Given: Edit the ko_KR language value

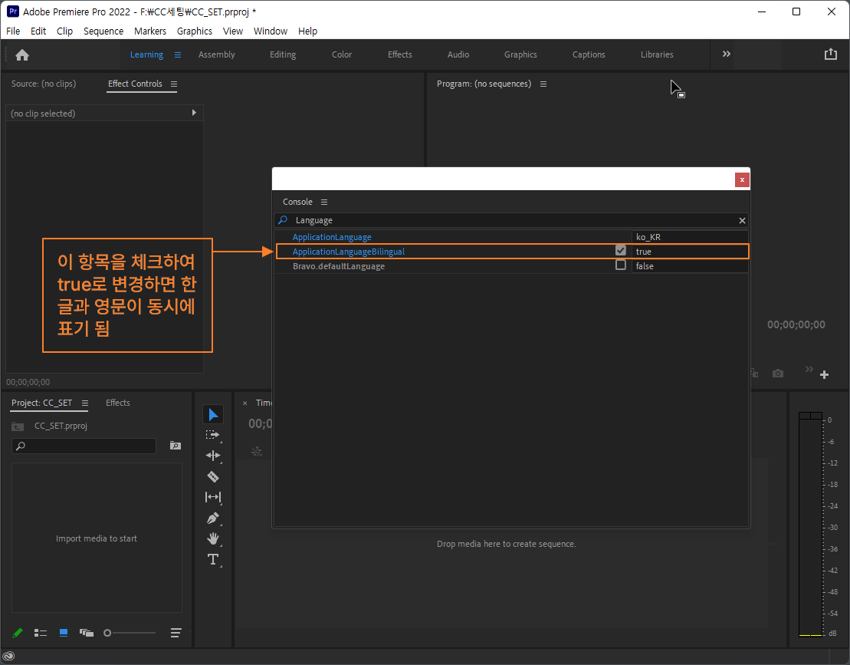Looking at the screenshot, I should tap(690, 237).
